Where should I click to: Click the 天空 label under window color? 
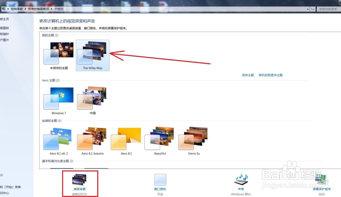160,194
